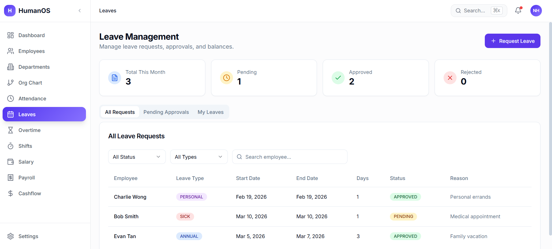Open Settings at sidebar bottom
The image size is (552, 249).
pos(28,236)
